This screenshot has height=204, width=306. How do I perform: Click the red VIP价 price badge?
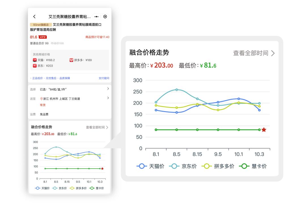[42, 37]
